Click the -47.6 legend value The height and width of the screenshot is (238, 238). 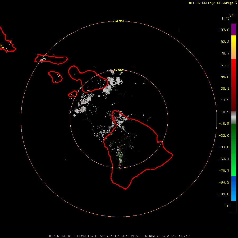[224, 147]
